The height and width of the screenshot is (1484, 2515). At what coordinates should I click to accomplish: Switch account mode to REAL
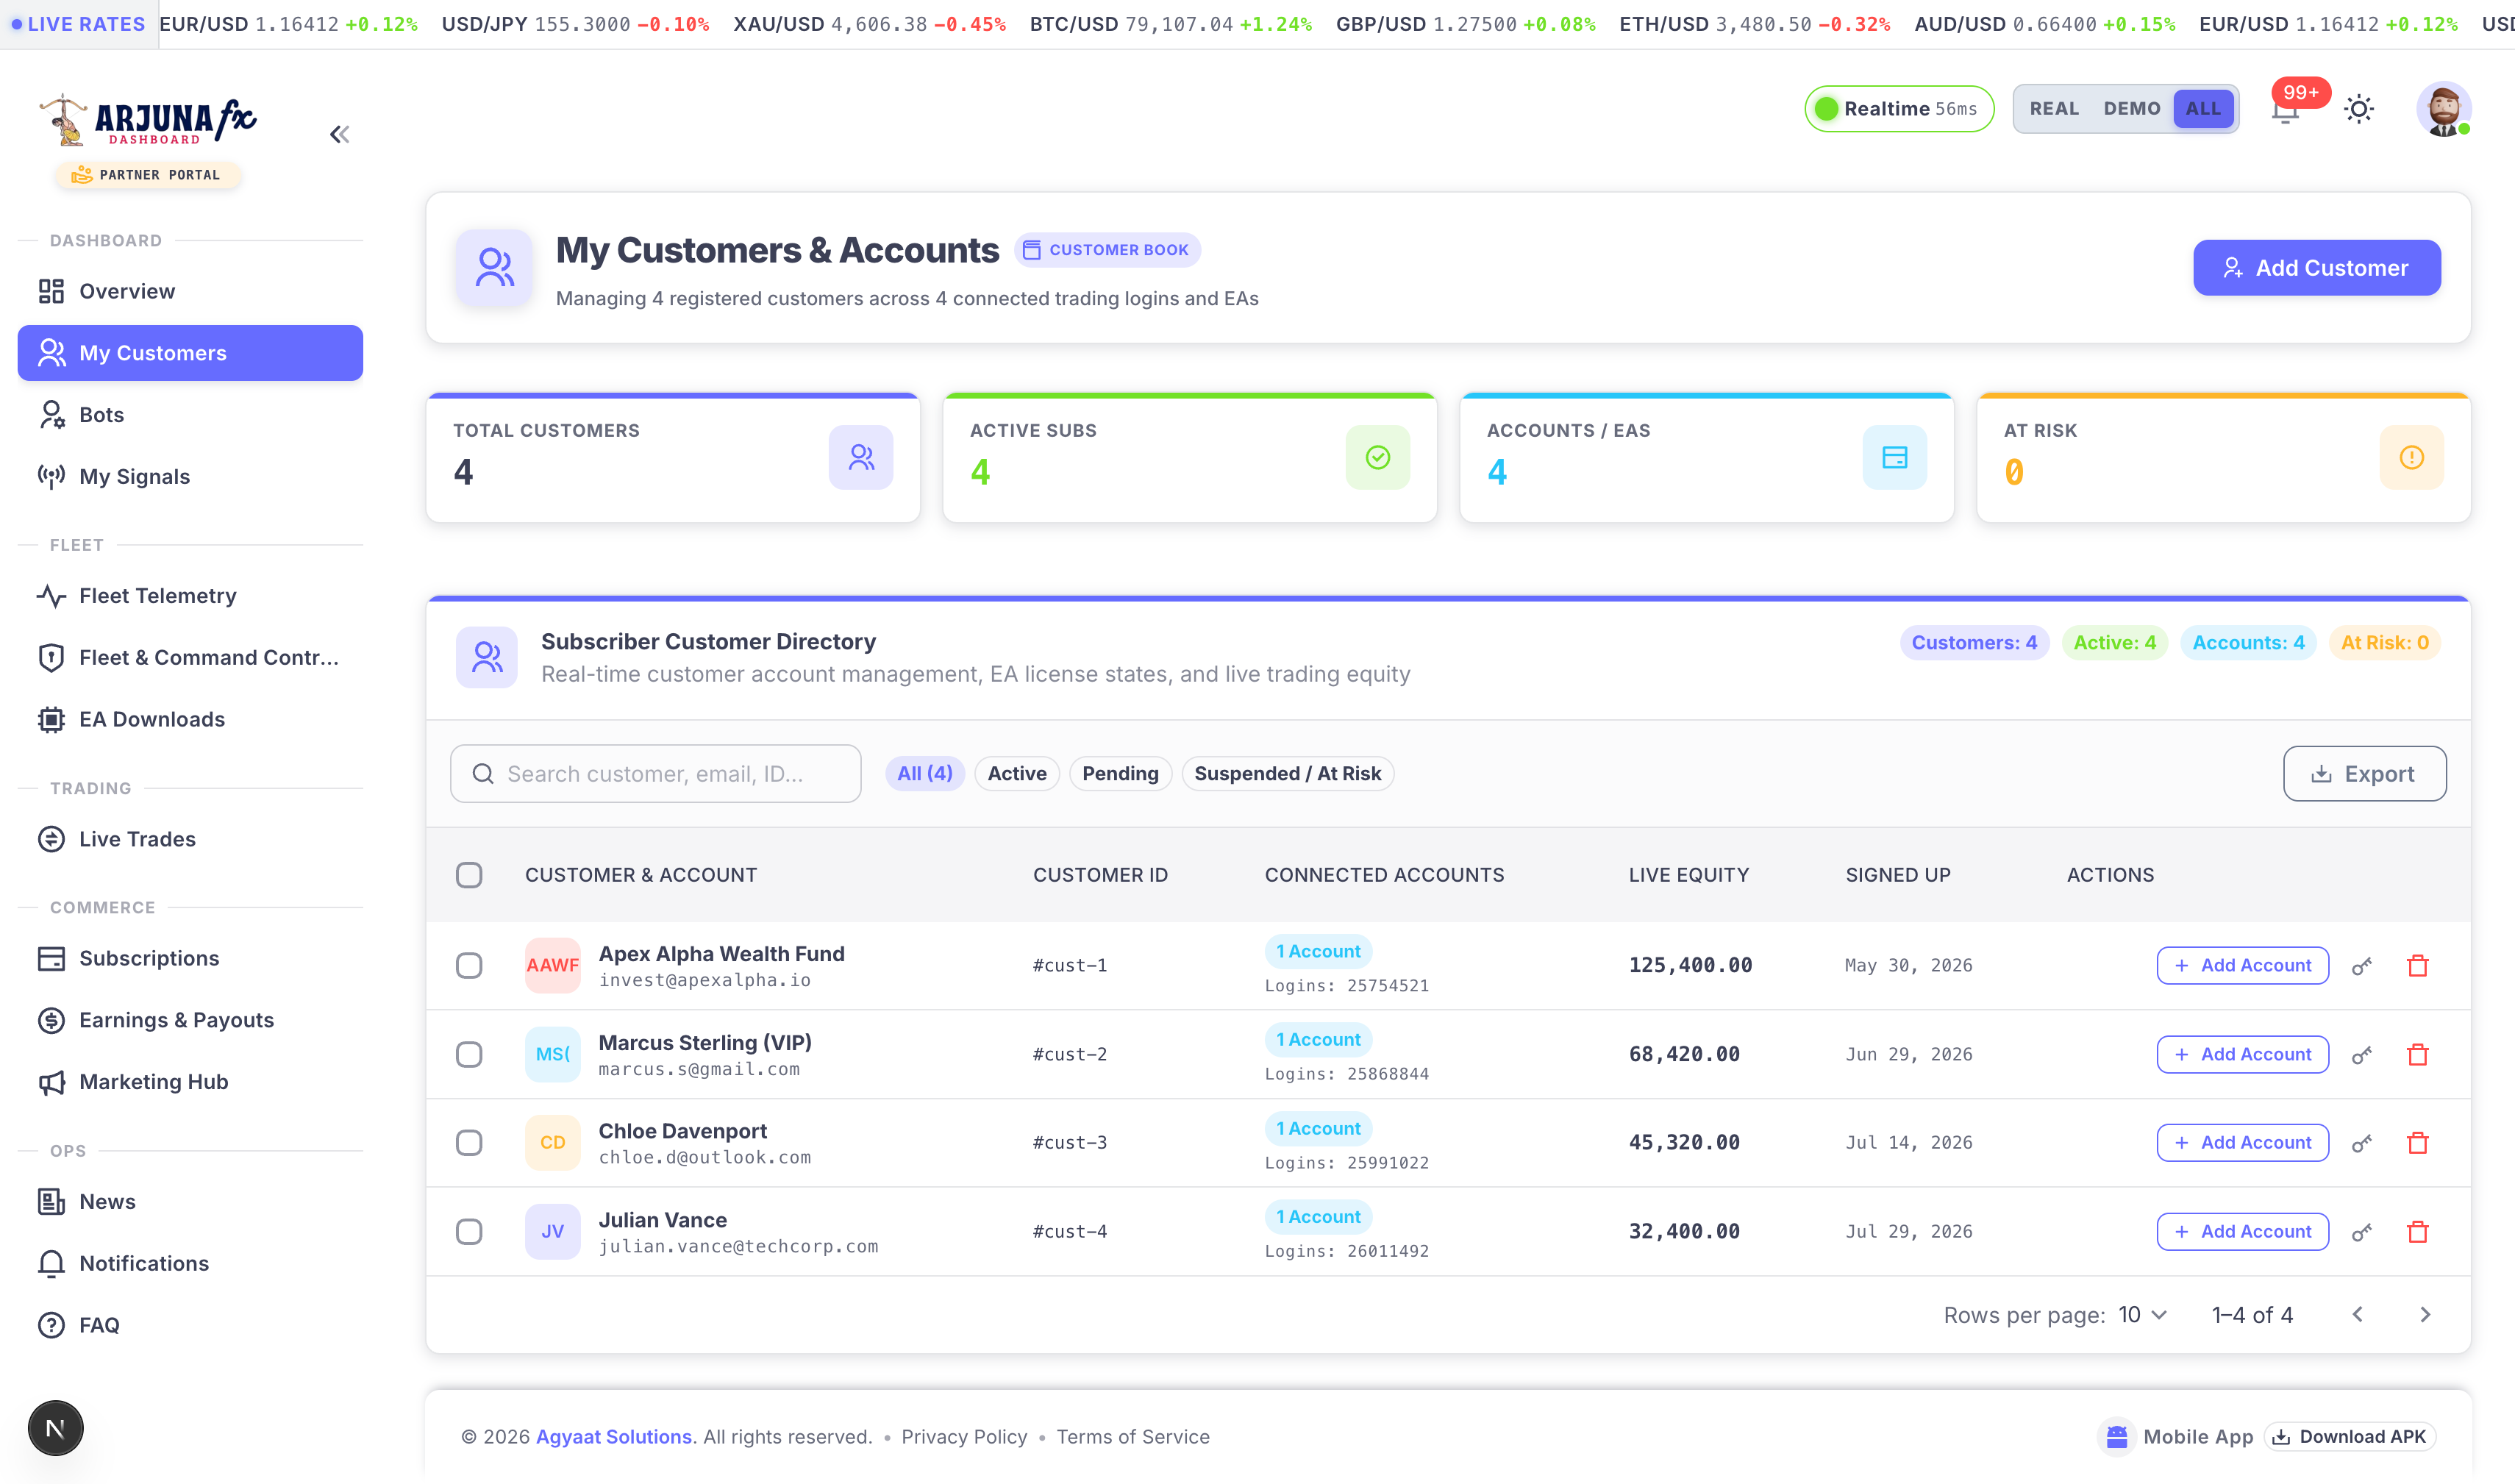(x=2054, y=109)
